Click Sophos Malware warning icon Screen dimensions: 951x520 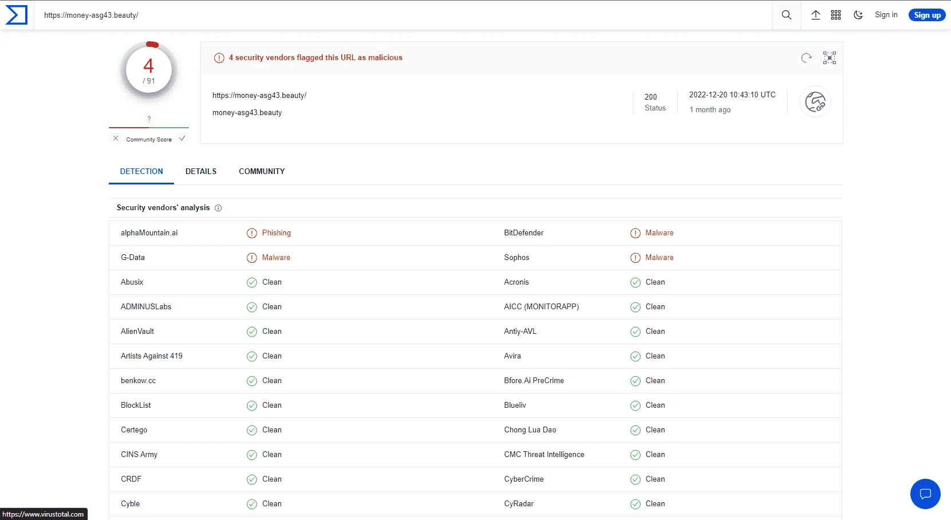[636, 258]
